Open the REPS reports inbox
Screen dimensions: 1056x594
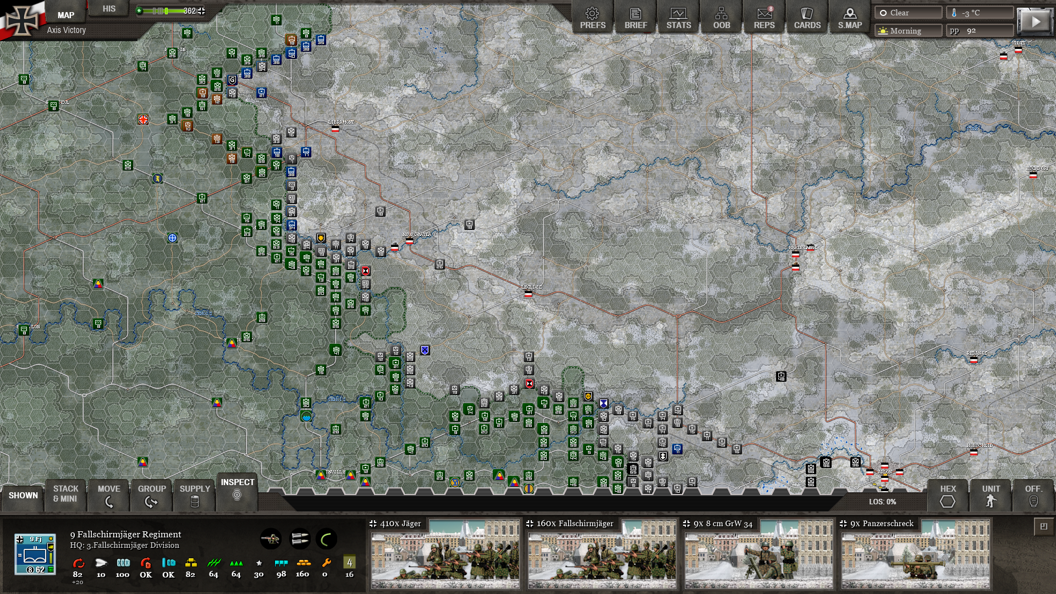click(764, 18)
